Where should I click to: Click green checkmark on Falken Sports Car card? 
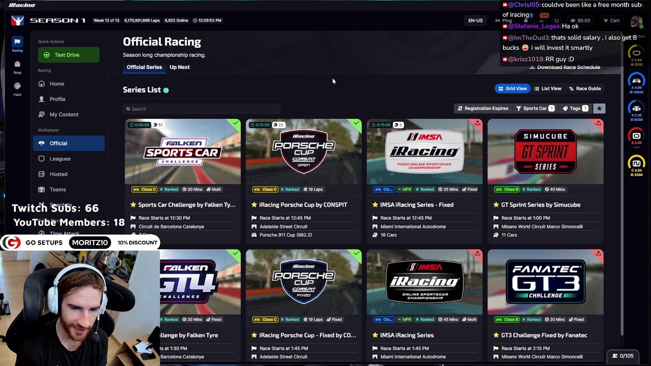click(235, 123)
